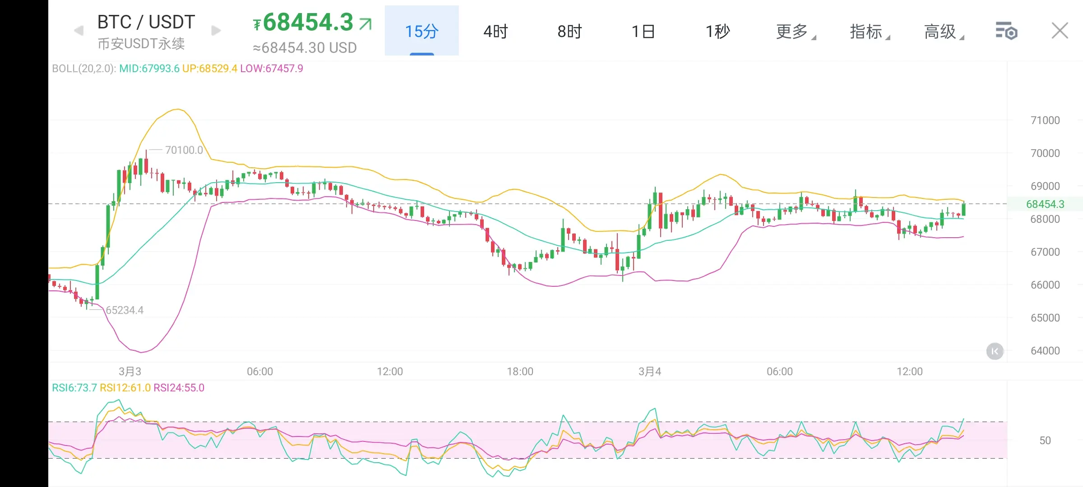
Task: Switch to the 4时 timeframe
Action: pos(495,31)
